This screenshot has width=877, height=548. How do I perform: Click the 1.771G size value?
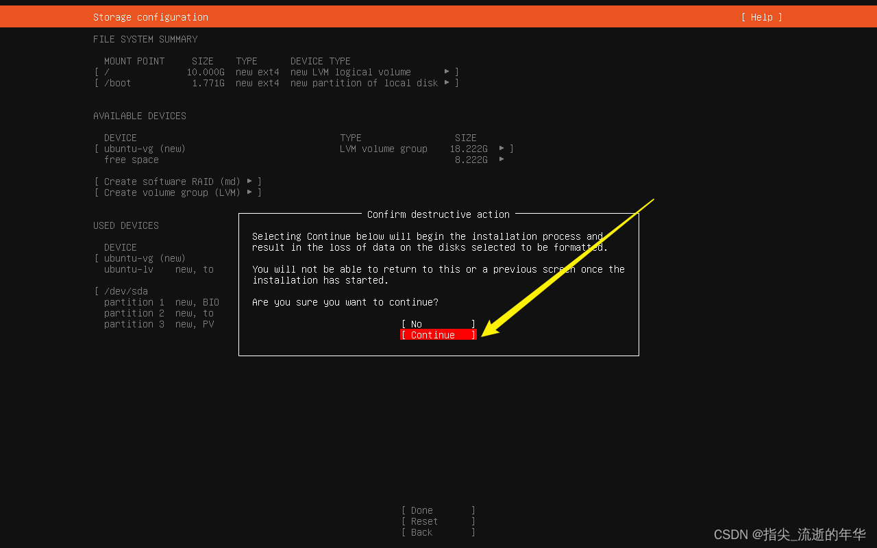click(x=208, y=83)
